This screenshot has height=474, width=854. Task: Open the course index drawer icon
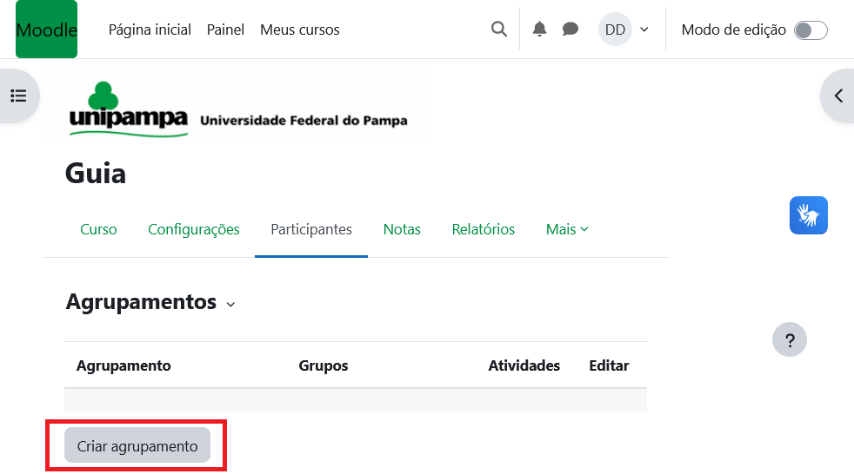point(18,95)
